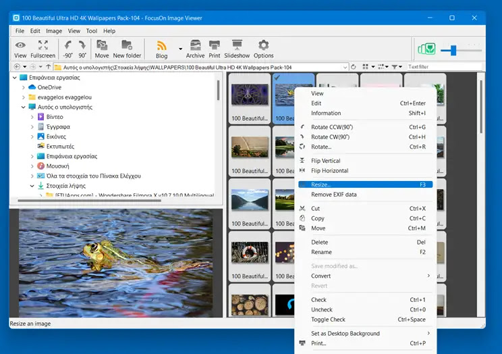Rotate image 90 degrees clockwise via toolbar
The image size is (502, 354).
click(x=82, y=49)
